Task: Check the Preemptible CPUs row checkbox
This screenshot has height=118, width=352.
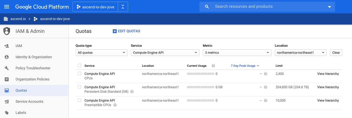Action: tap(79, 100)
